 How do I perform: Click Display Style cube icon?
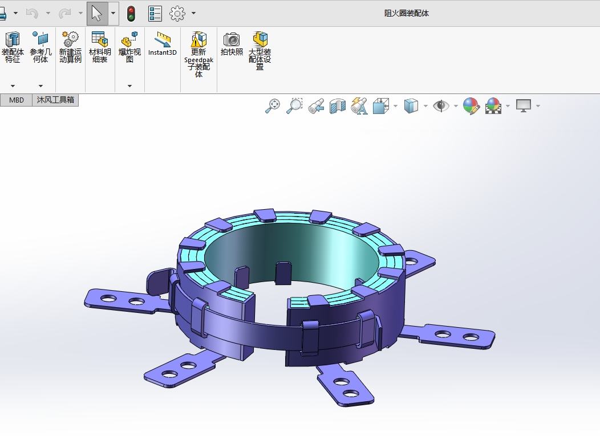point(411,106)
